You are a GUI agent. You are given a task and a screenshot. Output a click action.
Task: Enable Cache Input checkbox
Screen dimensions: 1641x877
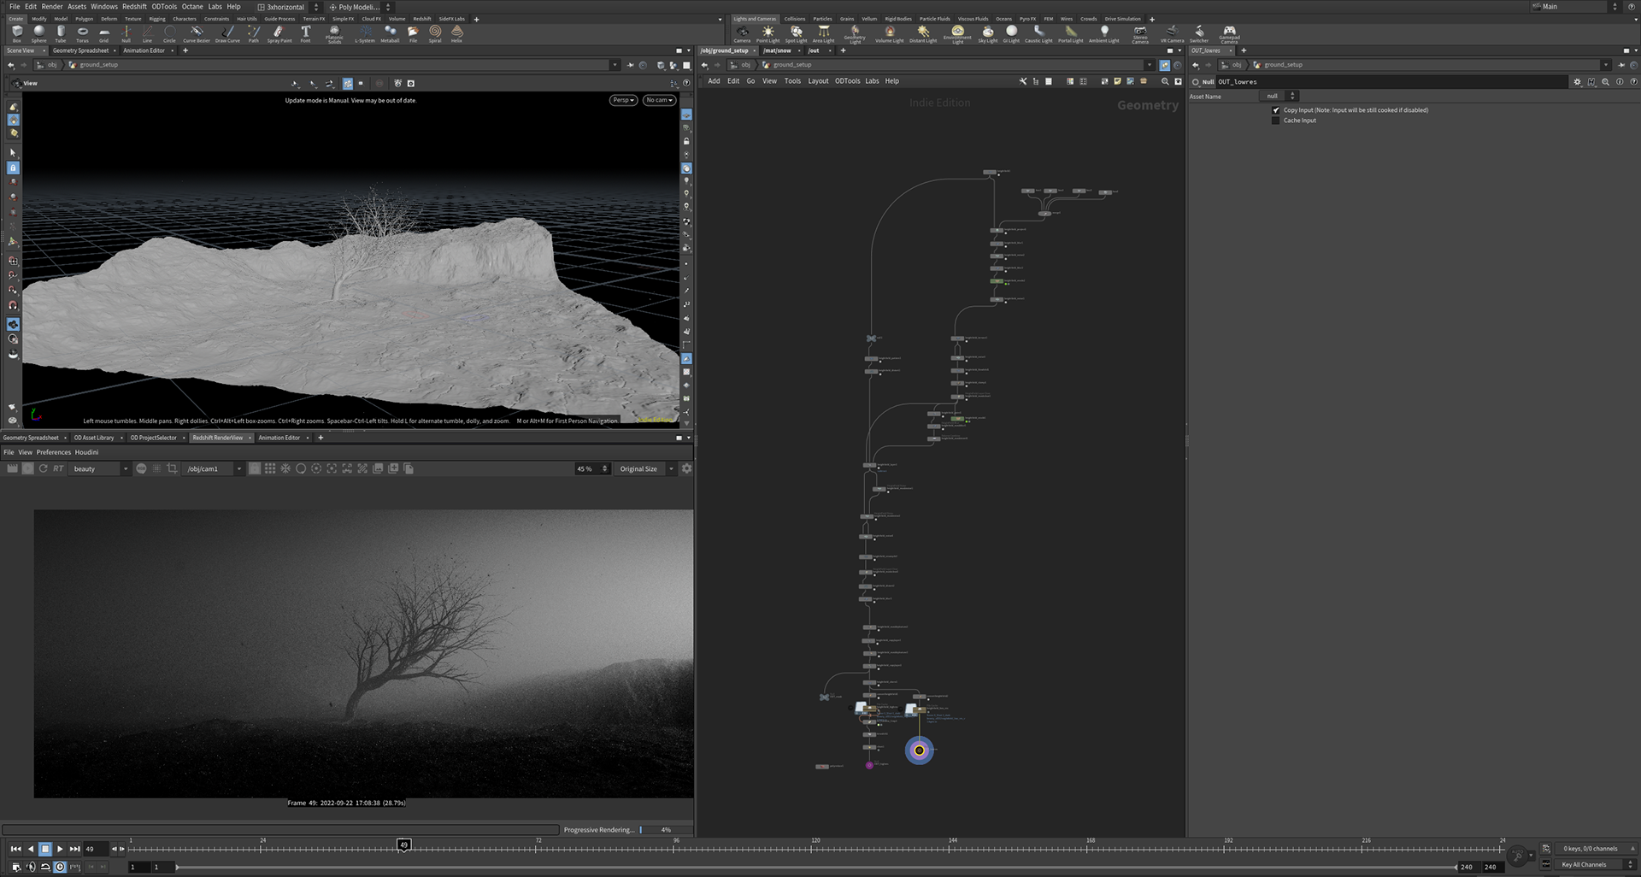point(1275,121)
